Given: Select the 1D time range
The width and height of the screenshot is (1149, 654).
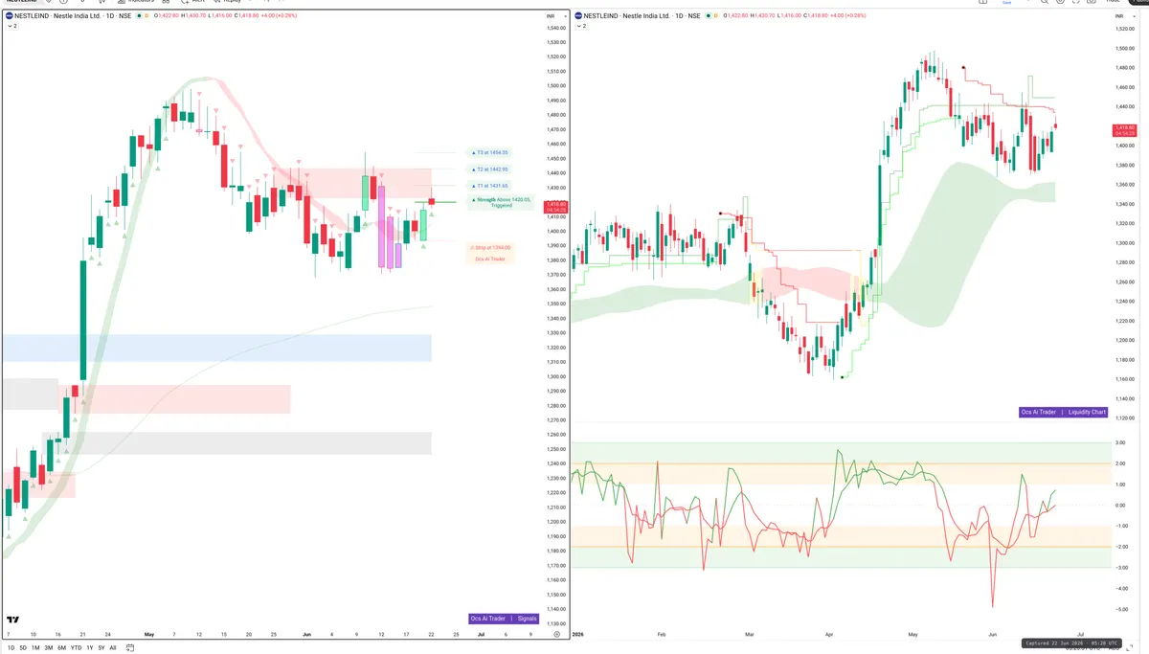Looking at the screenshot, I should tap(11, 647).
